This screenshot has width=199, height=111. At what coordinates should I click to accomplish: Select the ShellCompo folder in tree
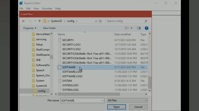click(43, 50)
